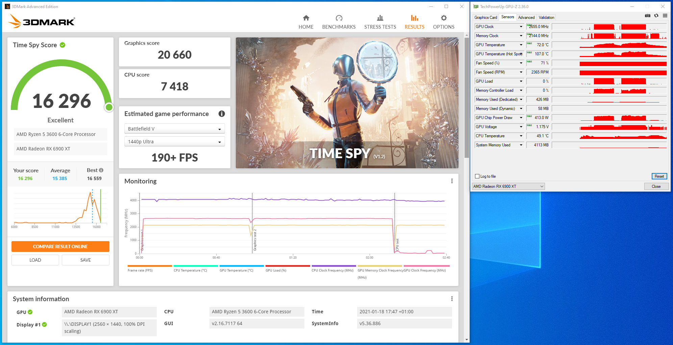
Task: Expand the Memory Used (Dynamic) dropdown
Action: (x=521, y=109)
